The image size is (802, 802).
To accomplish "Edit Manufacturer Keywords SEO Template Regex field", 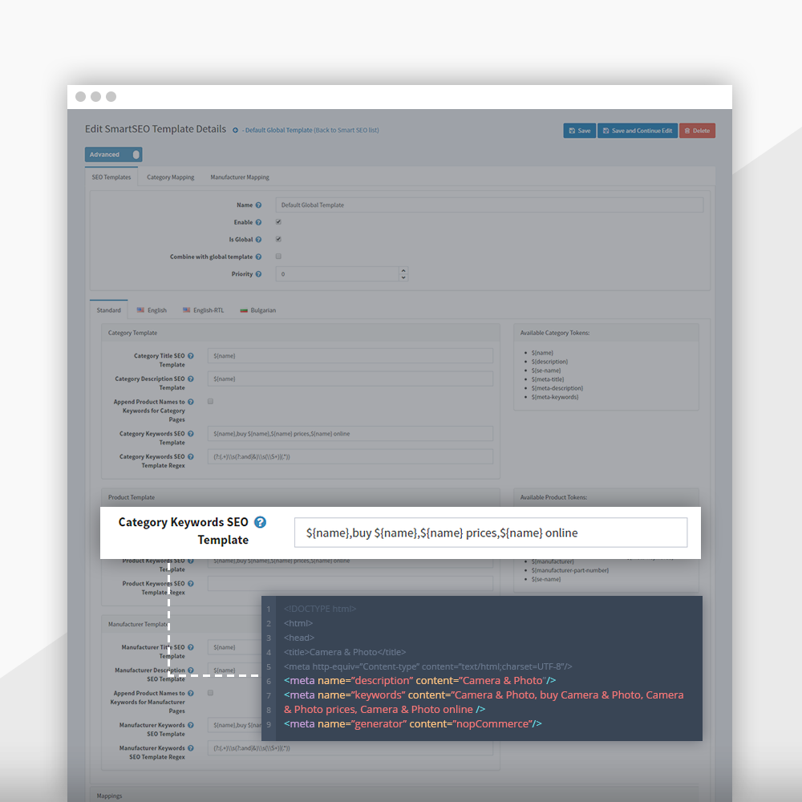I will pos(350,748).
